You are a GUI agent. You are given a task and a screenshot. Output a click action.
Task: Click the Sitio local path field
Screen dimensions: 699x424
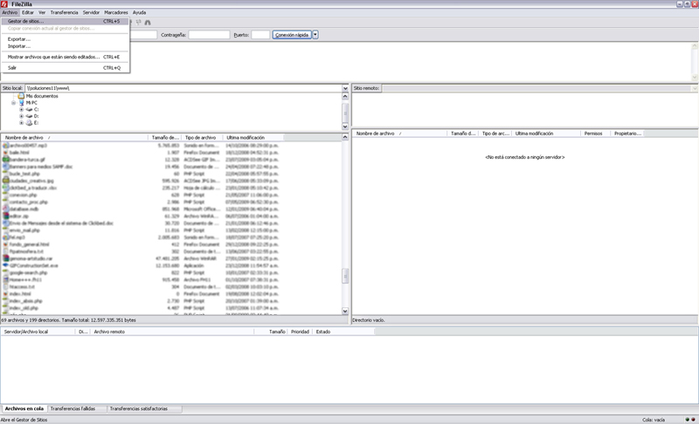(183, 88)
